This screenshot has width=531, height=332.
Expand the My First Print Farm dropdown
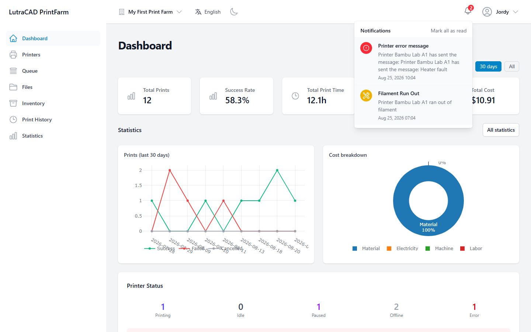coord(150,12)
